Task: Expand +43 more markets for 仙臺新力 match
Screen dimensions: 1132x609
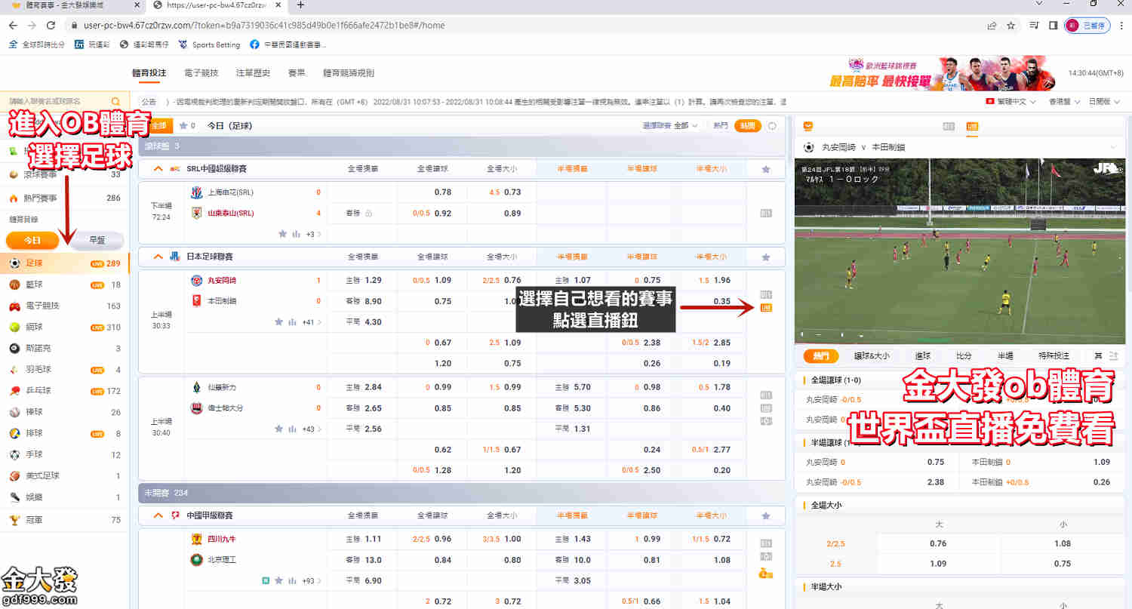Action: click(312, 429)
